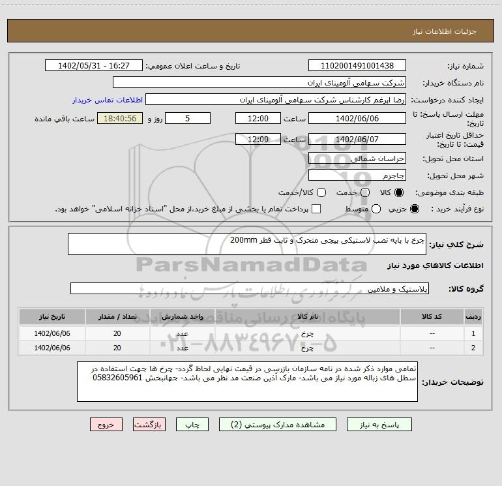Click the buyer notes text area
The height and width of the screenshot is (486, 502).
[247, 382]
